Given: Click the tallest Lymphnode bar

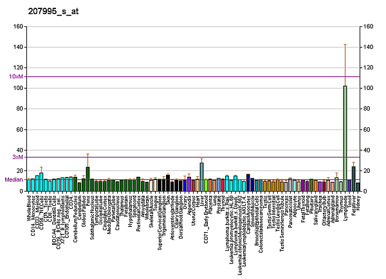Looking at the screenshot, I should (345, 138).
